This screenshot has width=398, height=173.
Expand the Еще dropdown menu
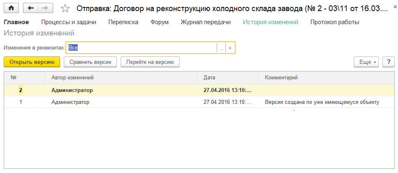(x=367, y=62)
